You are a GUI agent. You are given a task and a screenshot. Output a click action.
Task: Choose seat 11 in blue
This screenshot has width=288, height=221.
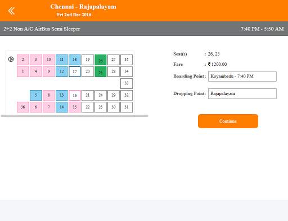click(x=62, y=60)
